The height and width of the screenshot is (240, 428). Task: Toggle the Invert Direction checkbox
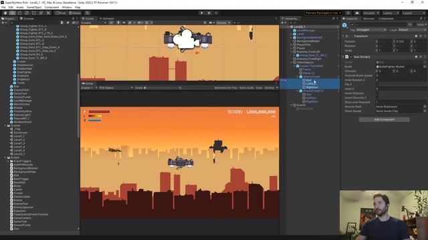click(377, 93)
